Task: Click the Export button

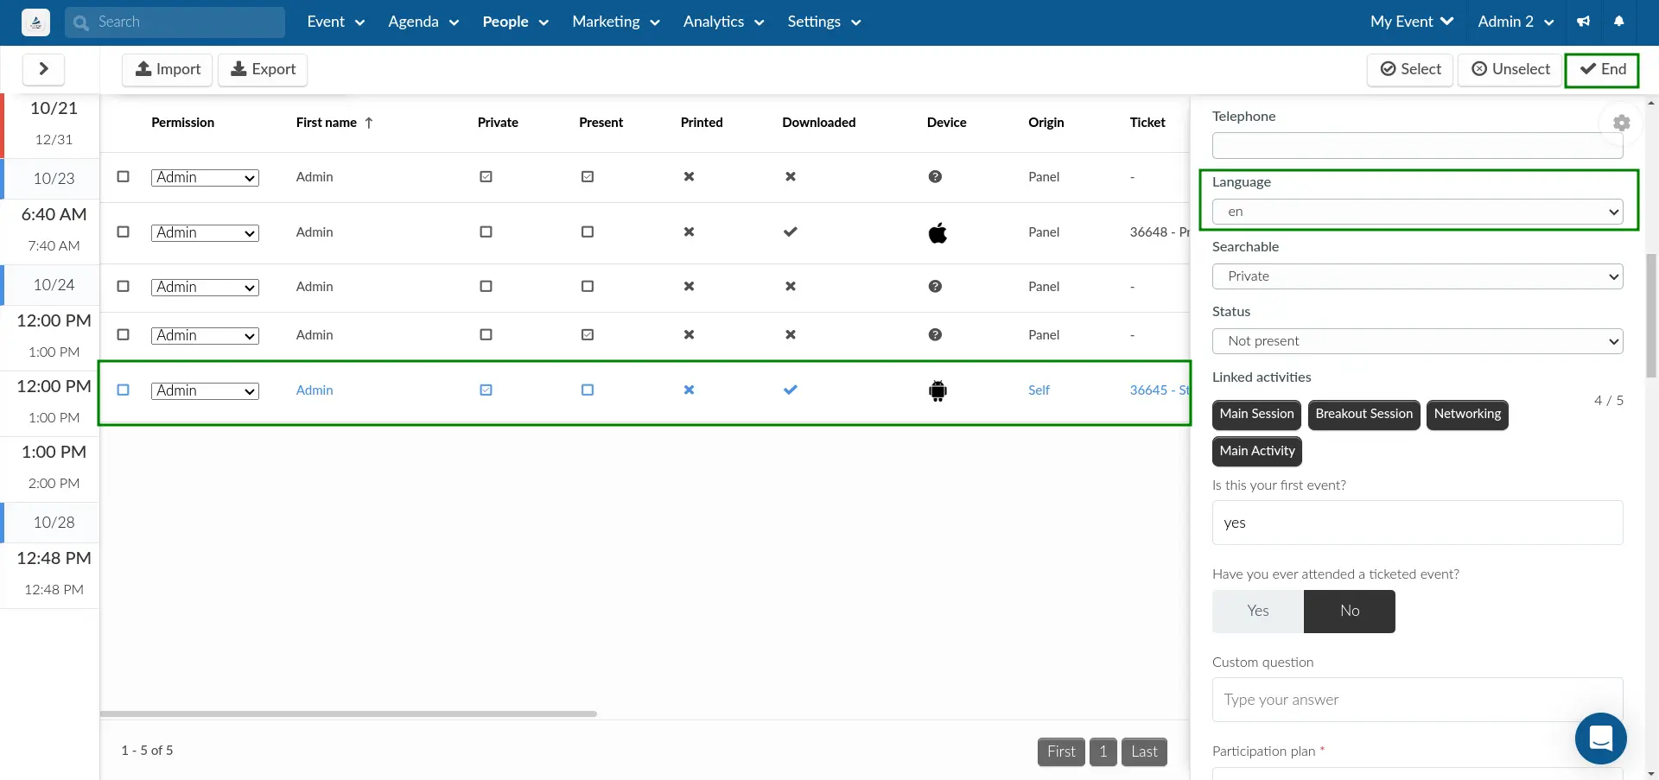Action: coord(263,69)
